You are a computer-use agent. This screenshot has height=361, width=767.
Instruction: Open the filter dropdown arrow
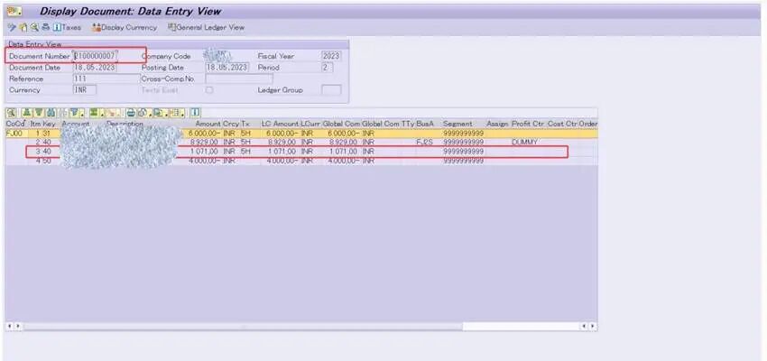click(x=82, y=115)
